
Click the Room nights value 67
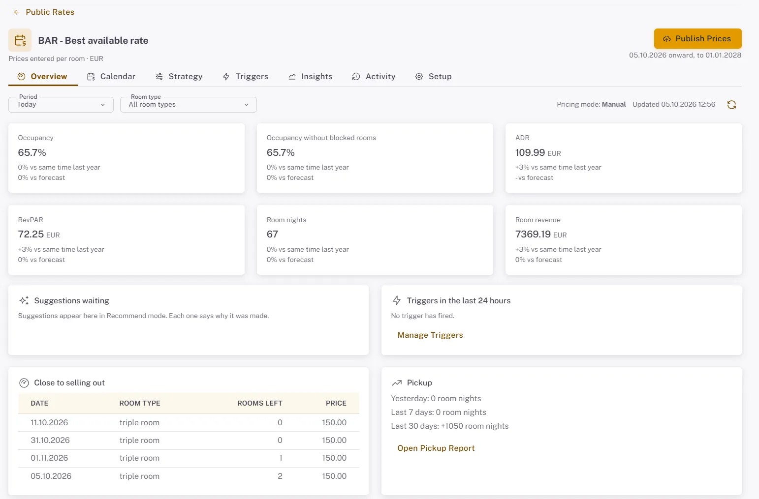(272, 235)
